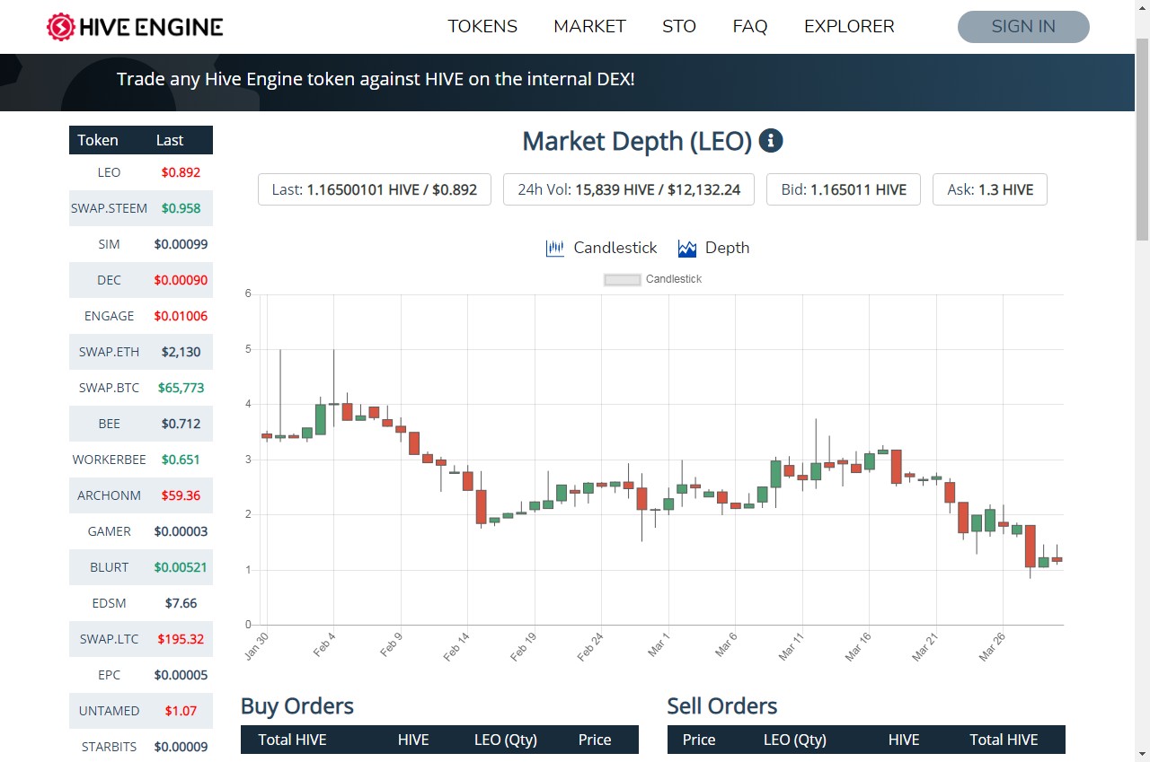
Task: Select the Depth chart icon
Action: [x=687, y=249]
